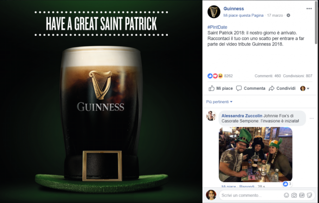
Task: Open the three-dot post options menu
Action: pyautogui.click(x=309, y=8)
